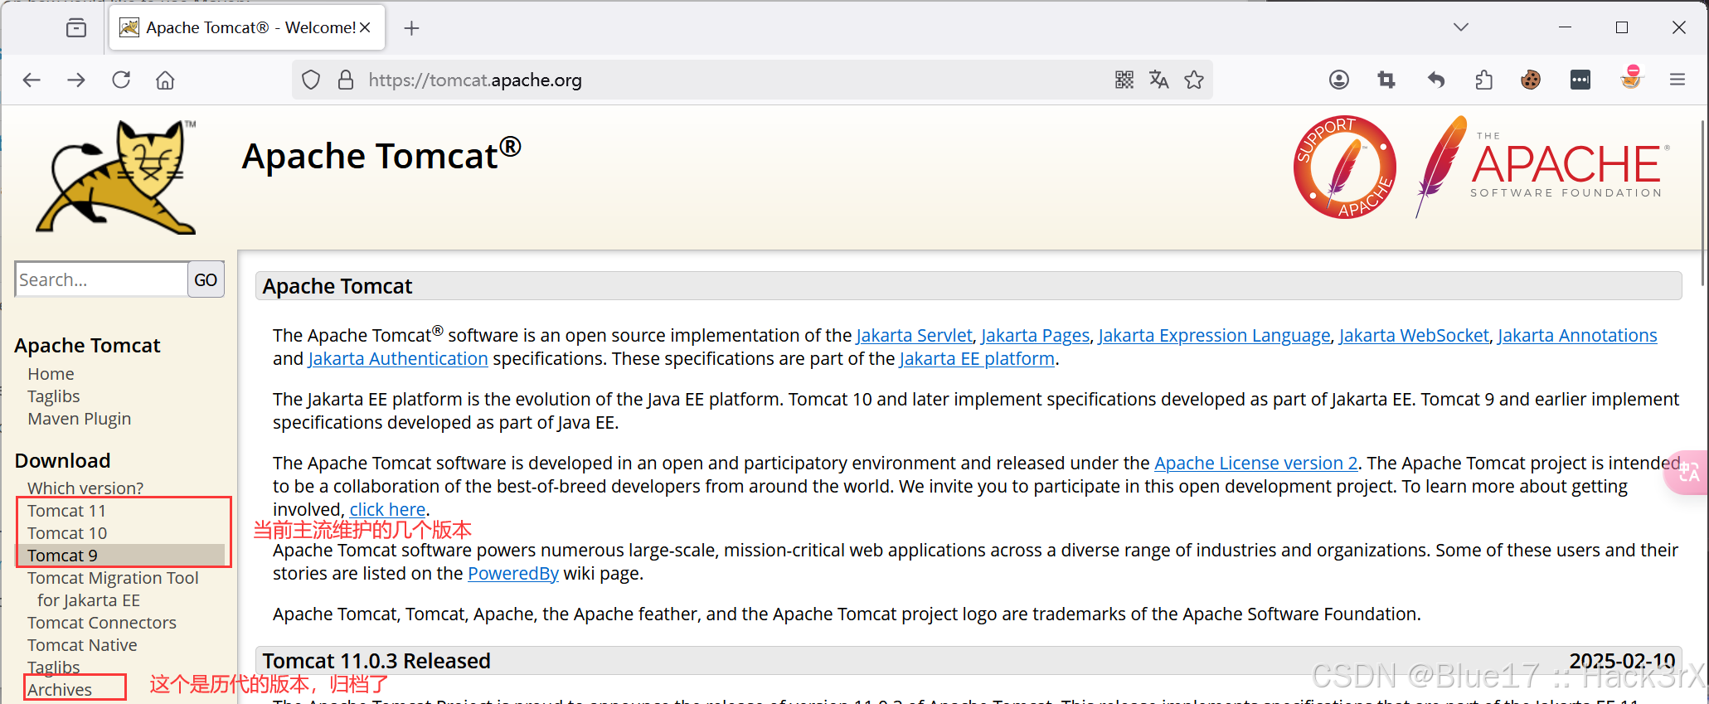
Task: Click the Support Apache round badge
Action: point(1344,167)
